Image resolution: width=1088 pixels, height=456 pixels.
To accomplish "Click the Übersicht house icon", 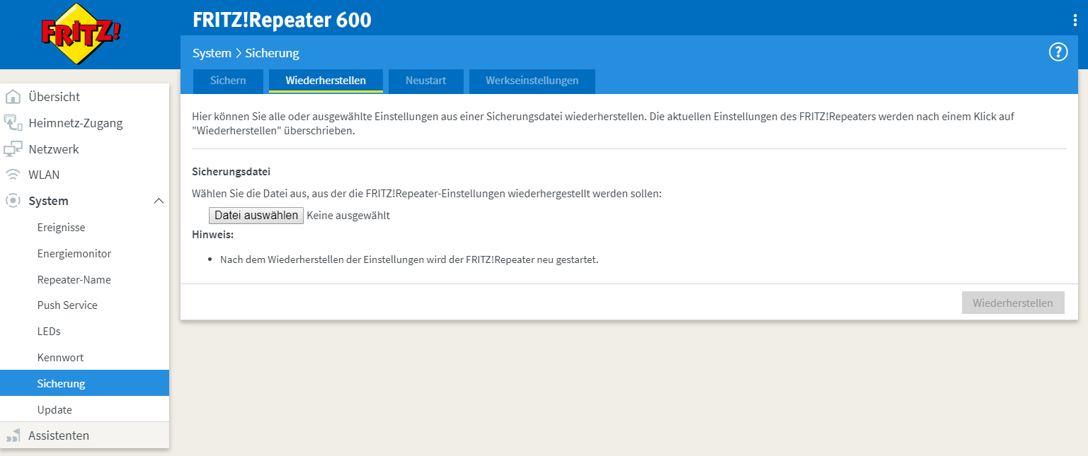I will [x=13, y=97].
